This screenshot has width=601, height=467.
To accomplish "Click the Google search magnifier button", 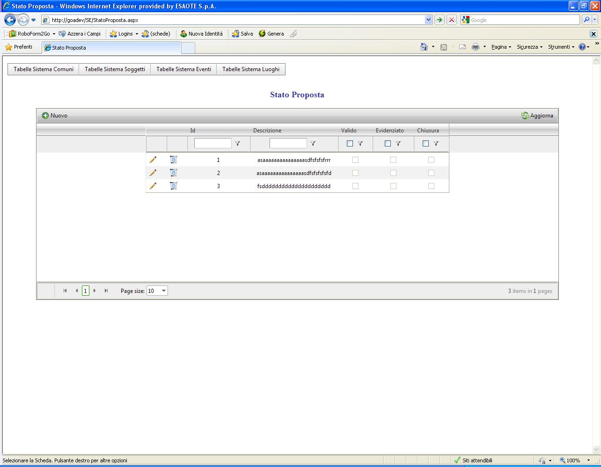I will click(586, 20).
